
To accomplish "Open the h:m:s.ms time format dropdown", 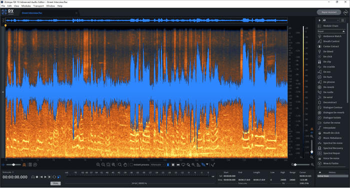I will (8, 172).
